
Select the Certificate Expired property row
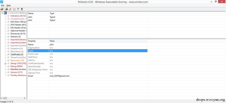(x=87, y=63)
